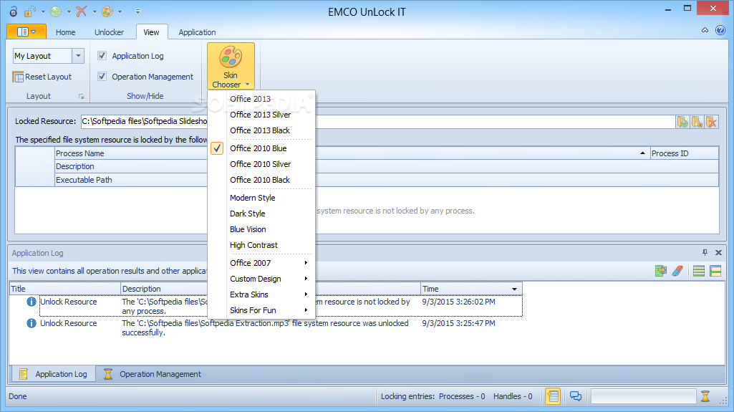Toggle the Operation Management checkbox
Screen dimensions: 734x412
(x=102, y=77)
